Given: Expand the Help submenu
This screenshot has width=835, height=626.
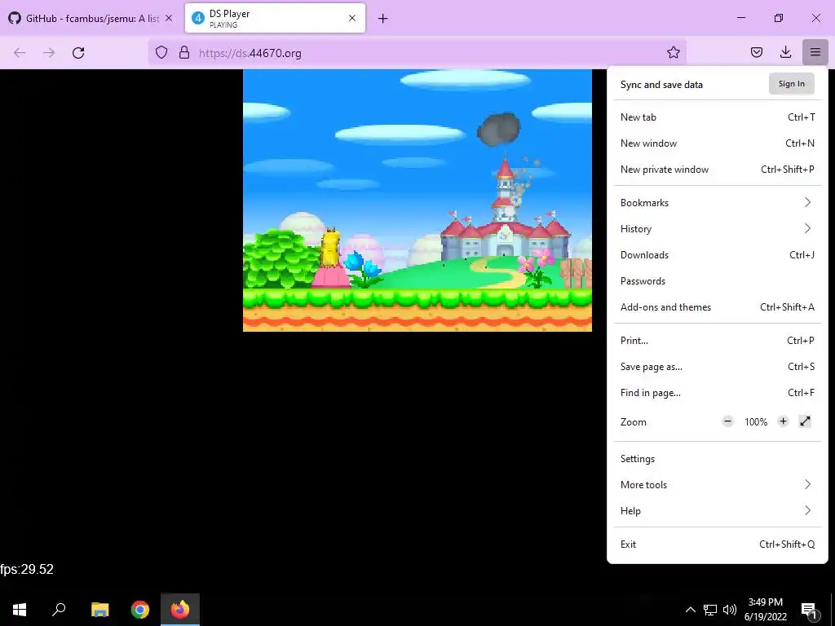Looking at the screenshot, I should (718, 511).
